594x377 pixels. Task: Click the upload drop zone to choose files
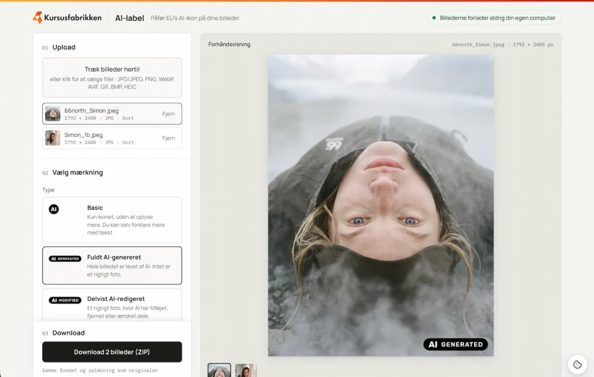[x=112, y=78]
